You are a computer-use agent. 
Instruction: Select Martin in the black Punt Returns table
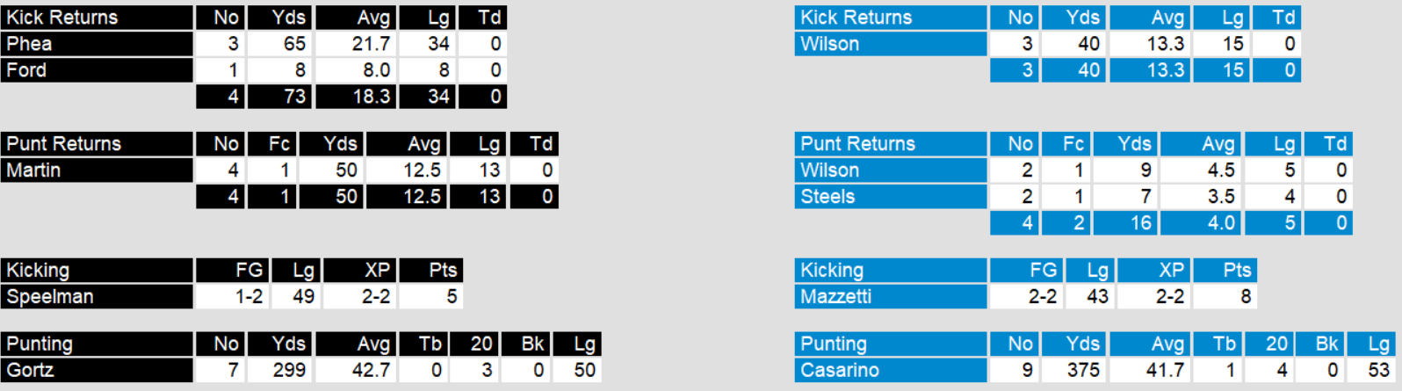click(x=97, y=170)
